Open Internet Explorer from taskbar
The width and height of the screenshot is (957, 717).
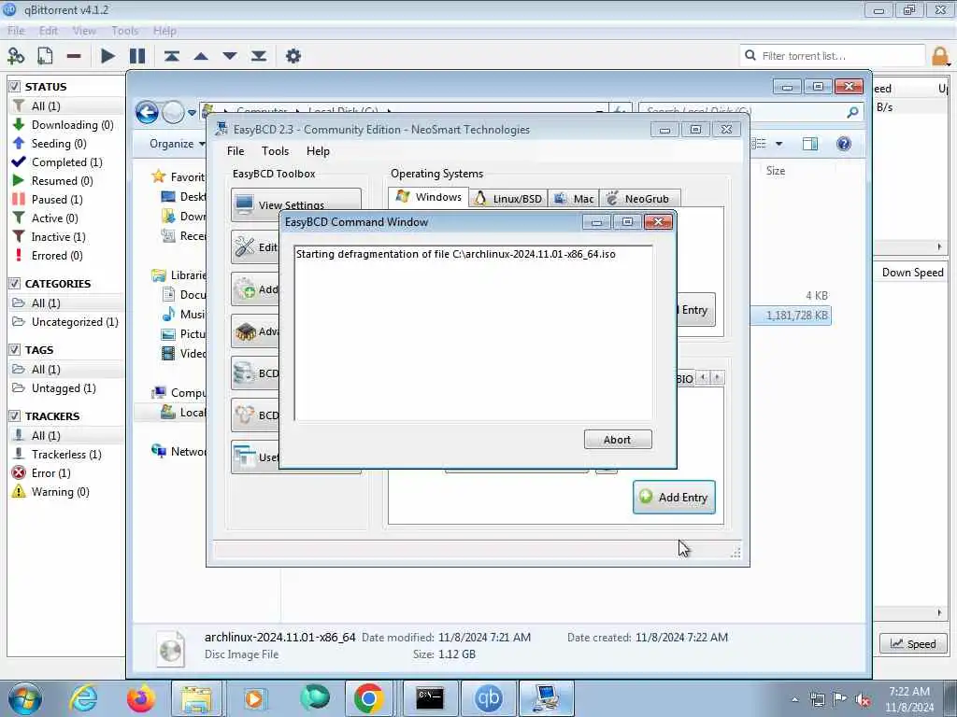(x=83, y=698)
